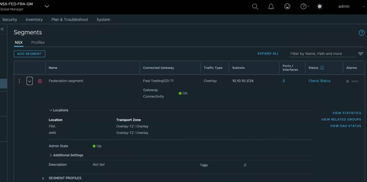367x182 pixels.
Task: Open Plan & Troubleshoot menu
Action: (70, 19)
